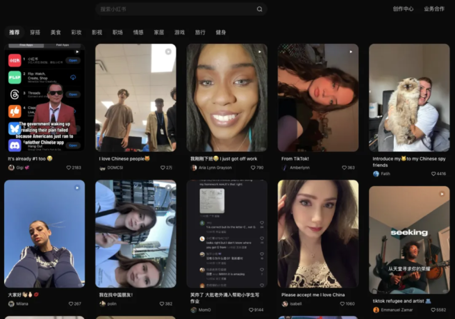Open the Gigi user avatar
The width and height of the screenshot is (455, 319).
pos(11,168)
